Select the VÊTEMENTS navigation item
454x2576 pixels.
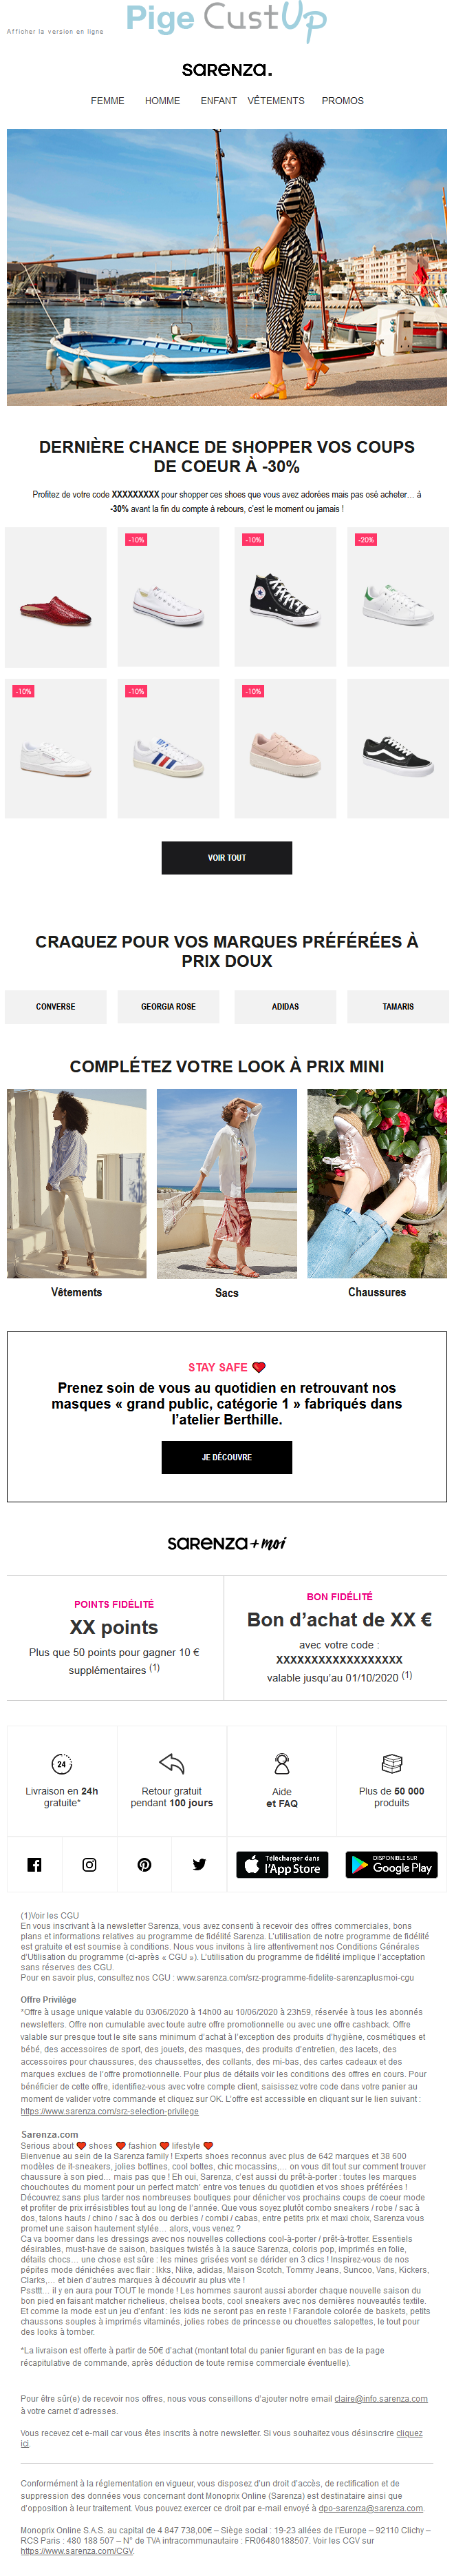[x=275, y=101]
